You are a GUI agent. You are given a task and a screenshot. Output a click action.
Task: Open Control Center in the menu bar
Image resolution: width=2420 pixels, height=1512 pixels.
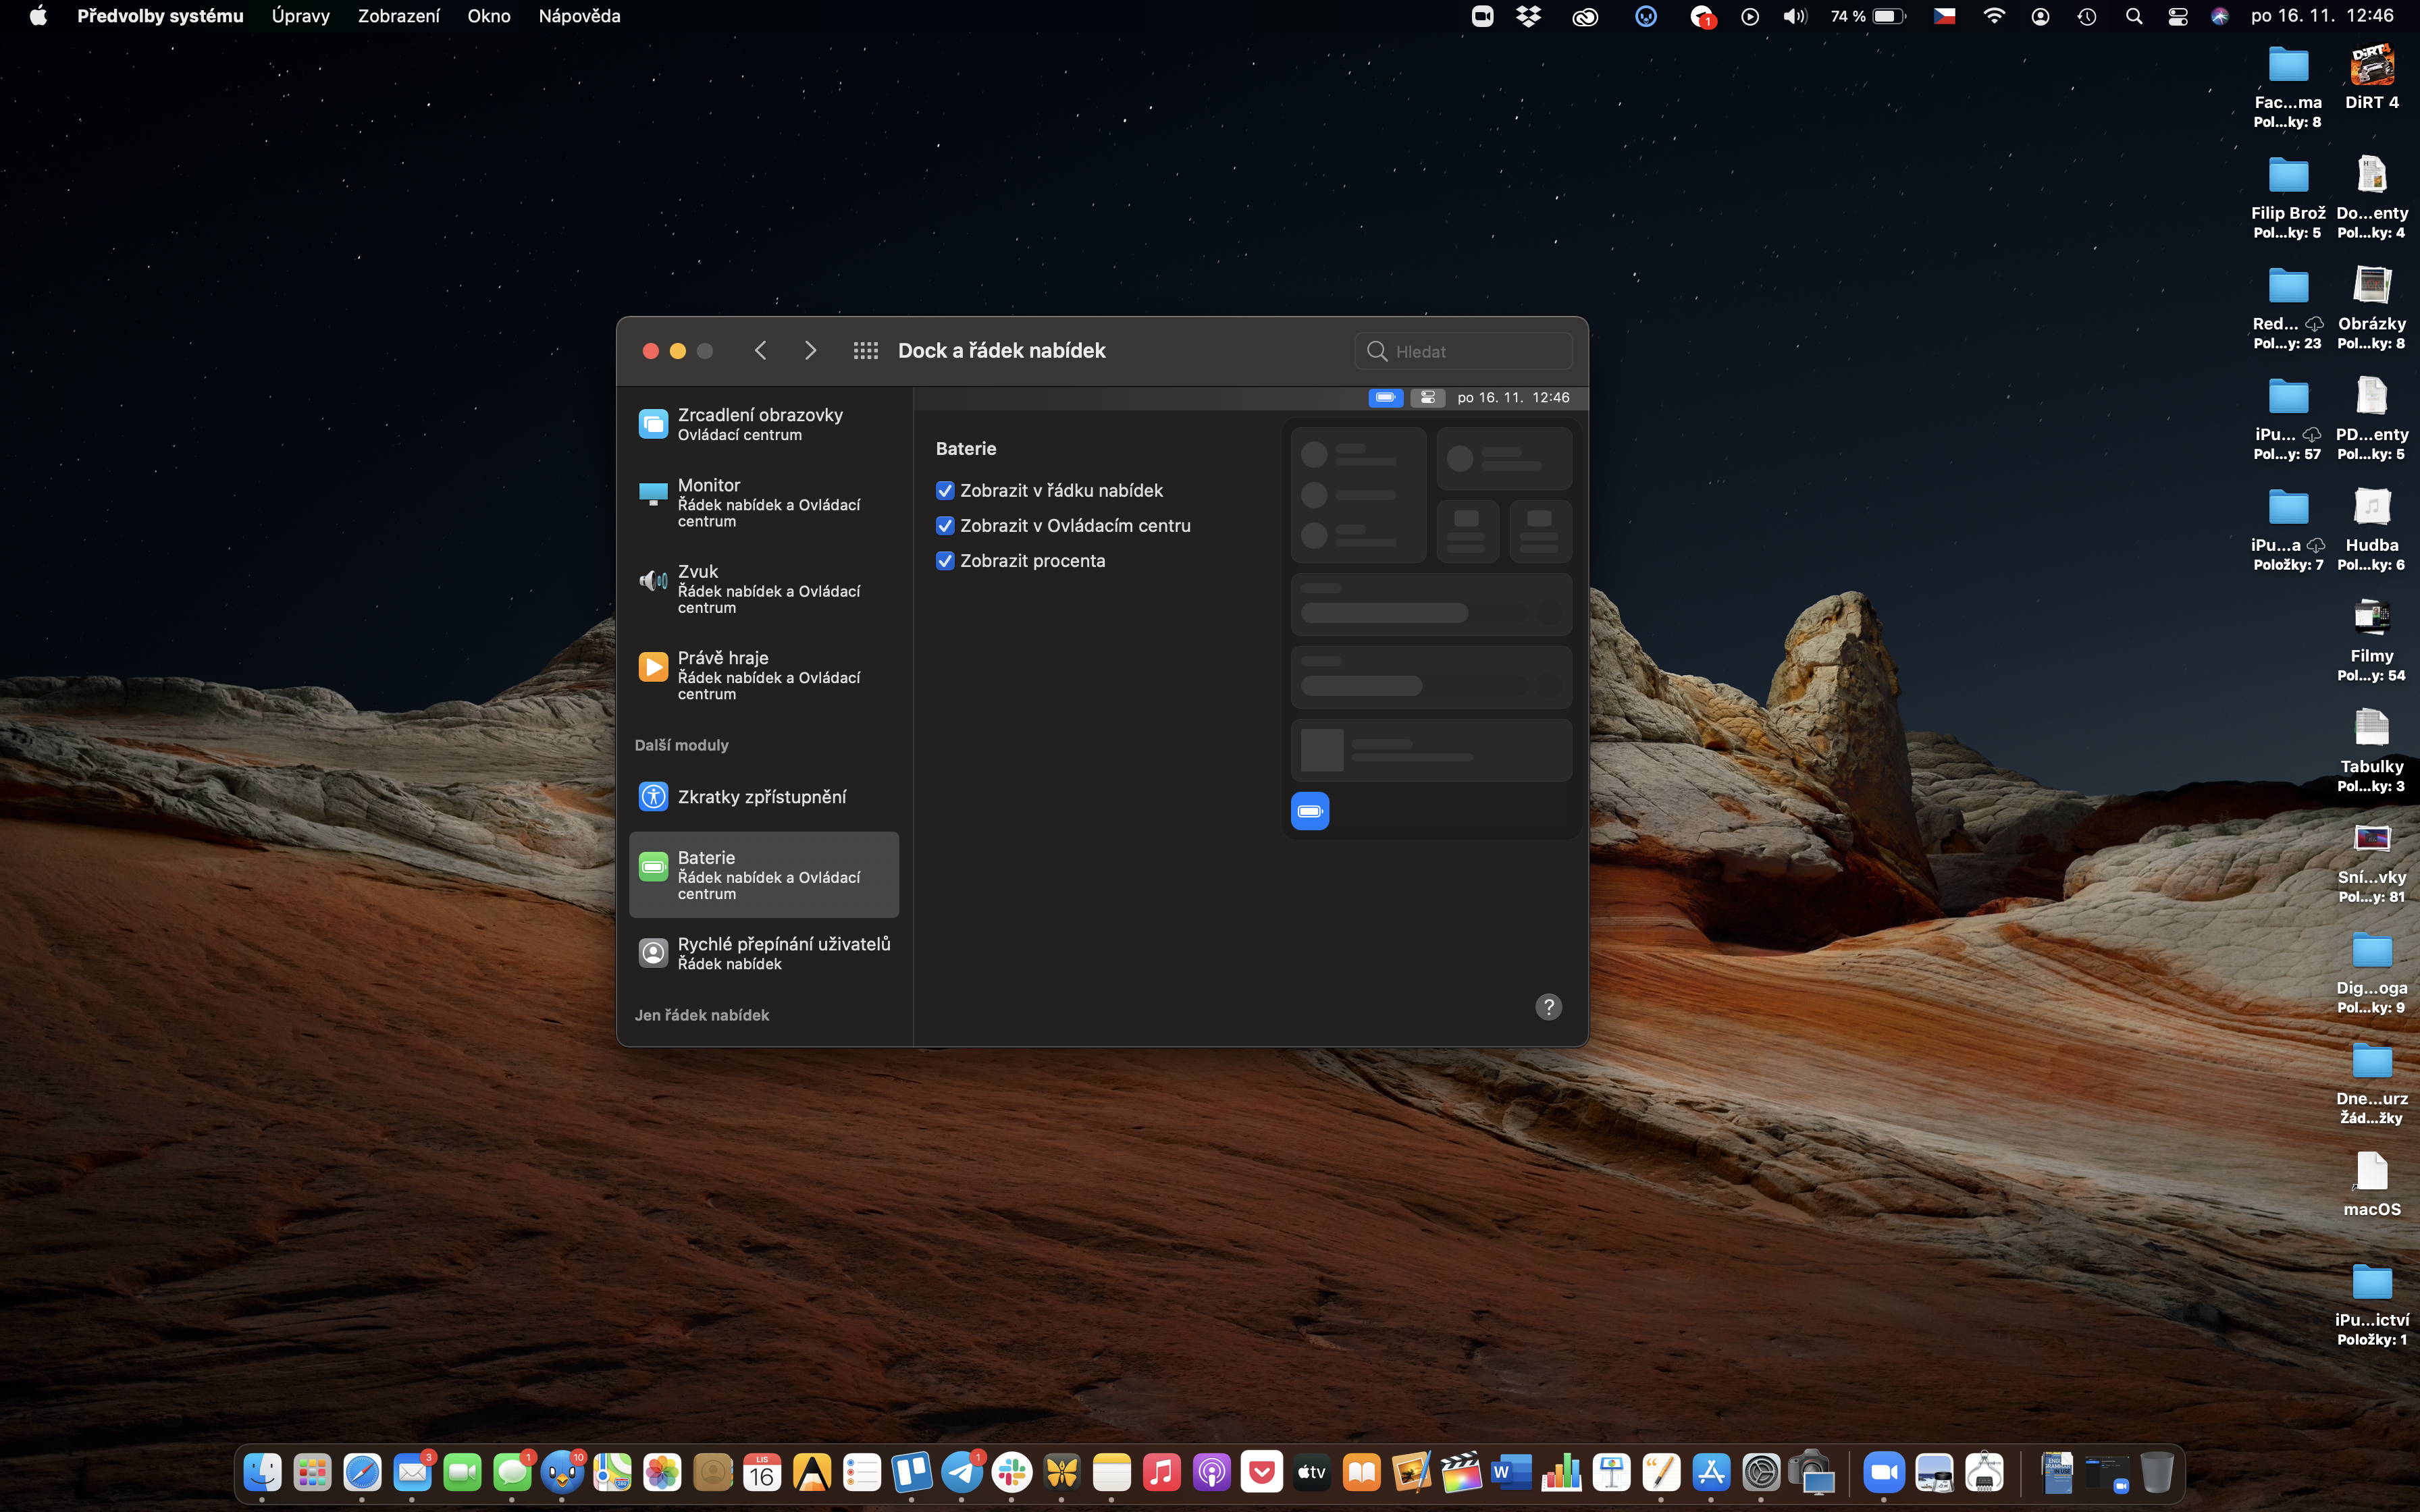click(2177, 16)
